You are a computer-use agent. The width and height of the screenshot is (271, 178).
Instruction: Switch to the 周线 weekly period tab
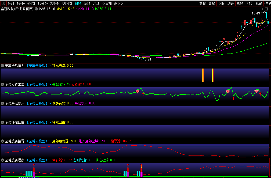[87, 3]
